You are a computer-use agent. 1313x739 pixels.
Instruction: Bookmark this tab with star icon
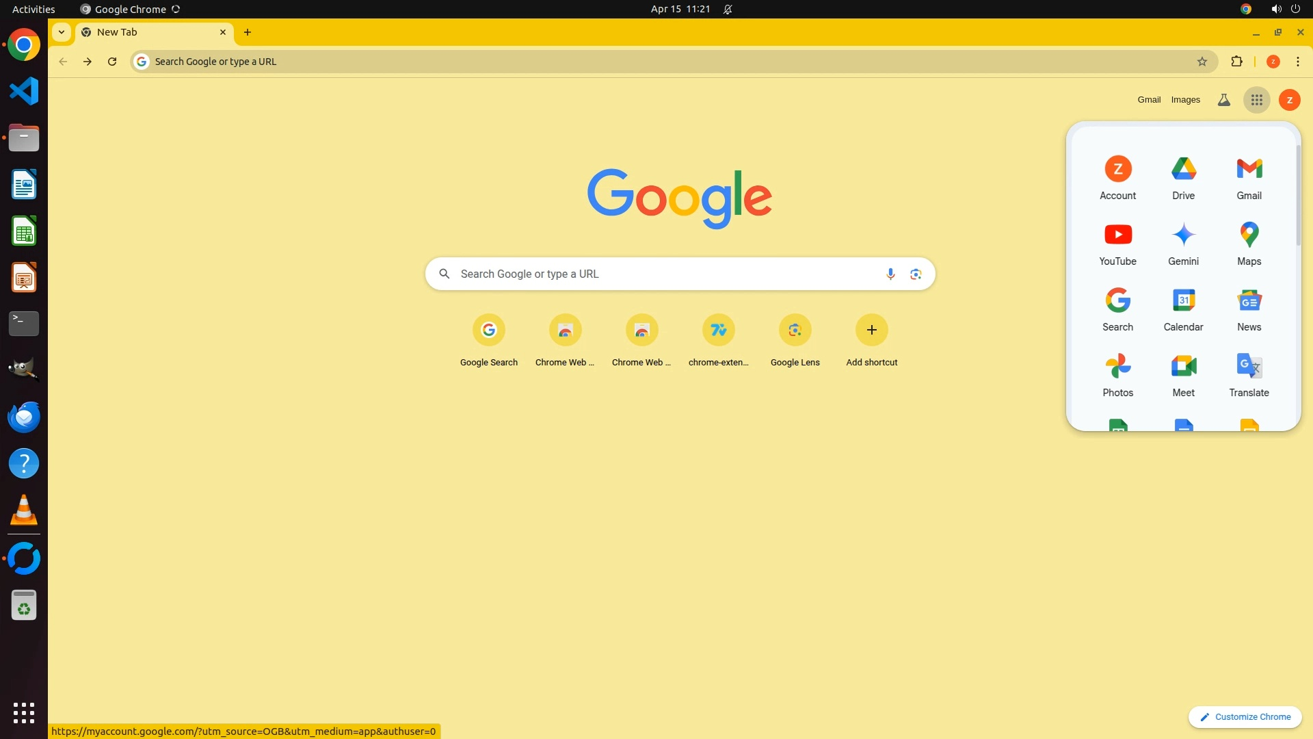(1202, 62)
